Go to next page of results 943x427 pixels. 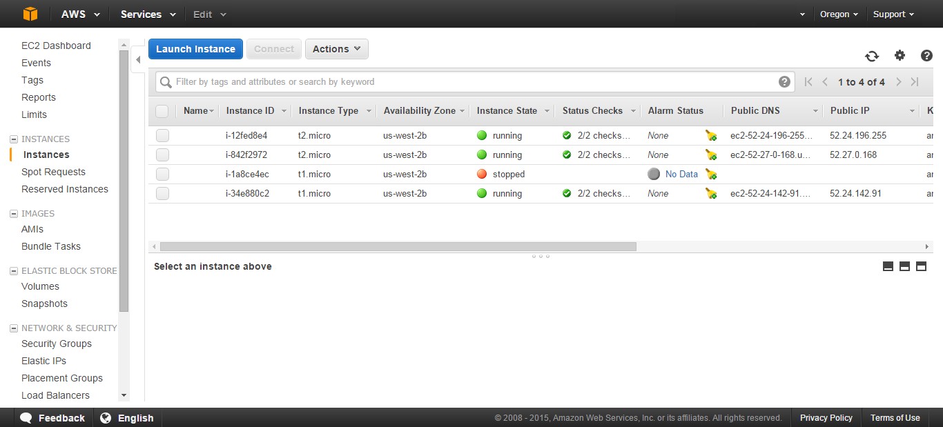pos(898,82)
